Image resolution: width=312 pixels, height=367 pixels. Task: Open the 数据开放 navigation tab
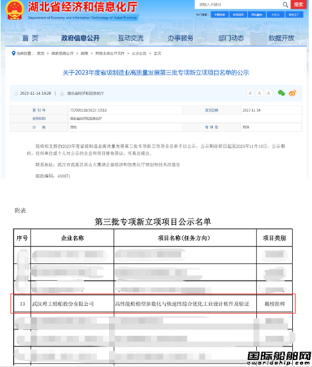point(281,38)
